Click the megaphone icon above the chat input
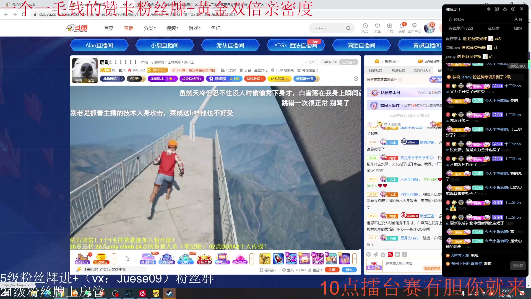The width and height of the screenshot is (531, 299). (376, 254)
